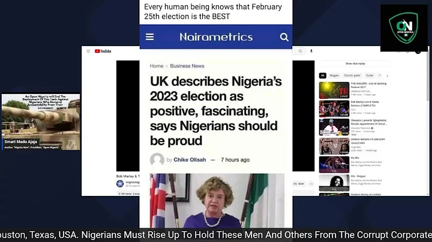Open the Business News breadcrumb link
The height and width of the screenshot is (242, 432).
point(187,66)
